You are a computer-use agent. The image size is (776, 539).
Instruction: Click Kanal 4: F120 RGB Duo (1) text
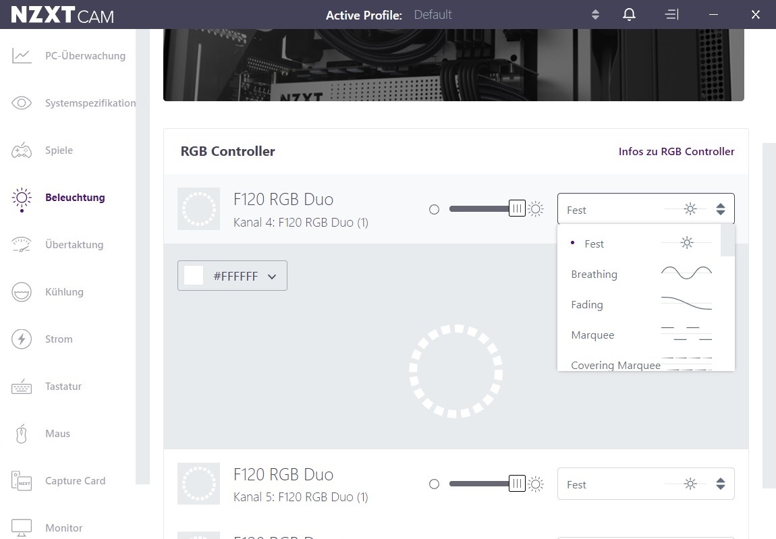(301, 222)
